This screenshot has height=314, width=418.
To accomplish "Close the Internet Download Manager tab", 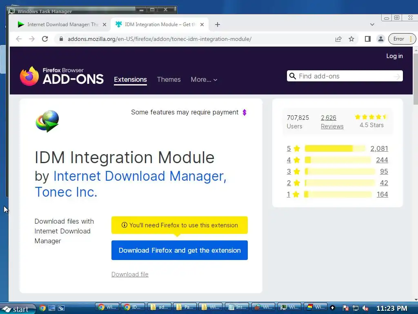I will [x=104, y=25].
